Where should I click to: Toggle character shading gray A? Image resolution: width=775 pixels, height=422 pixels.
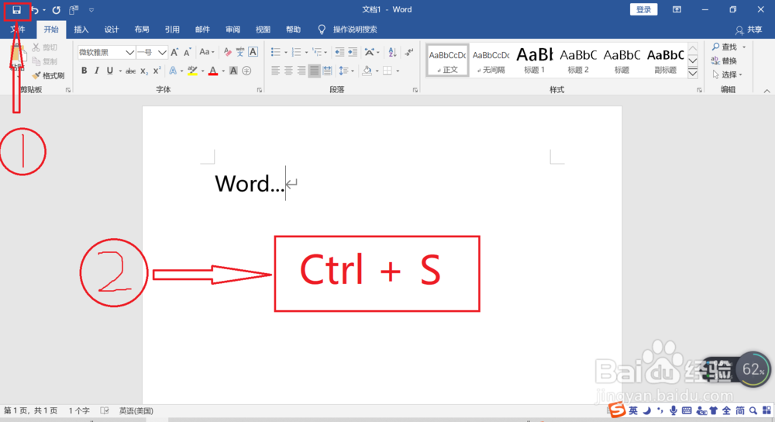[x=233, y=71]
